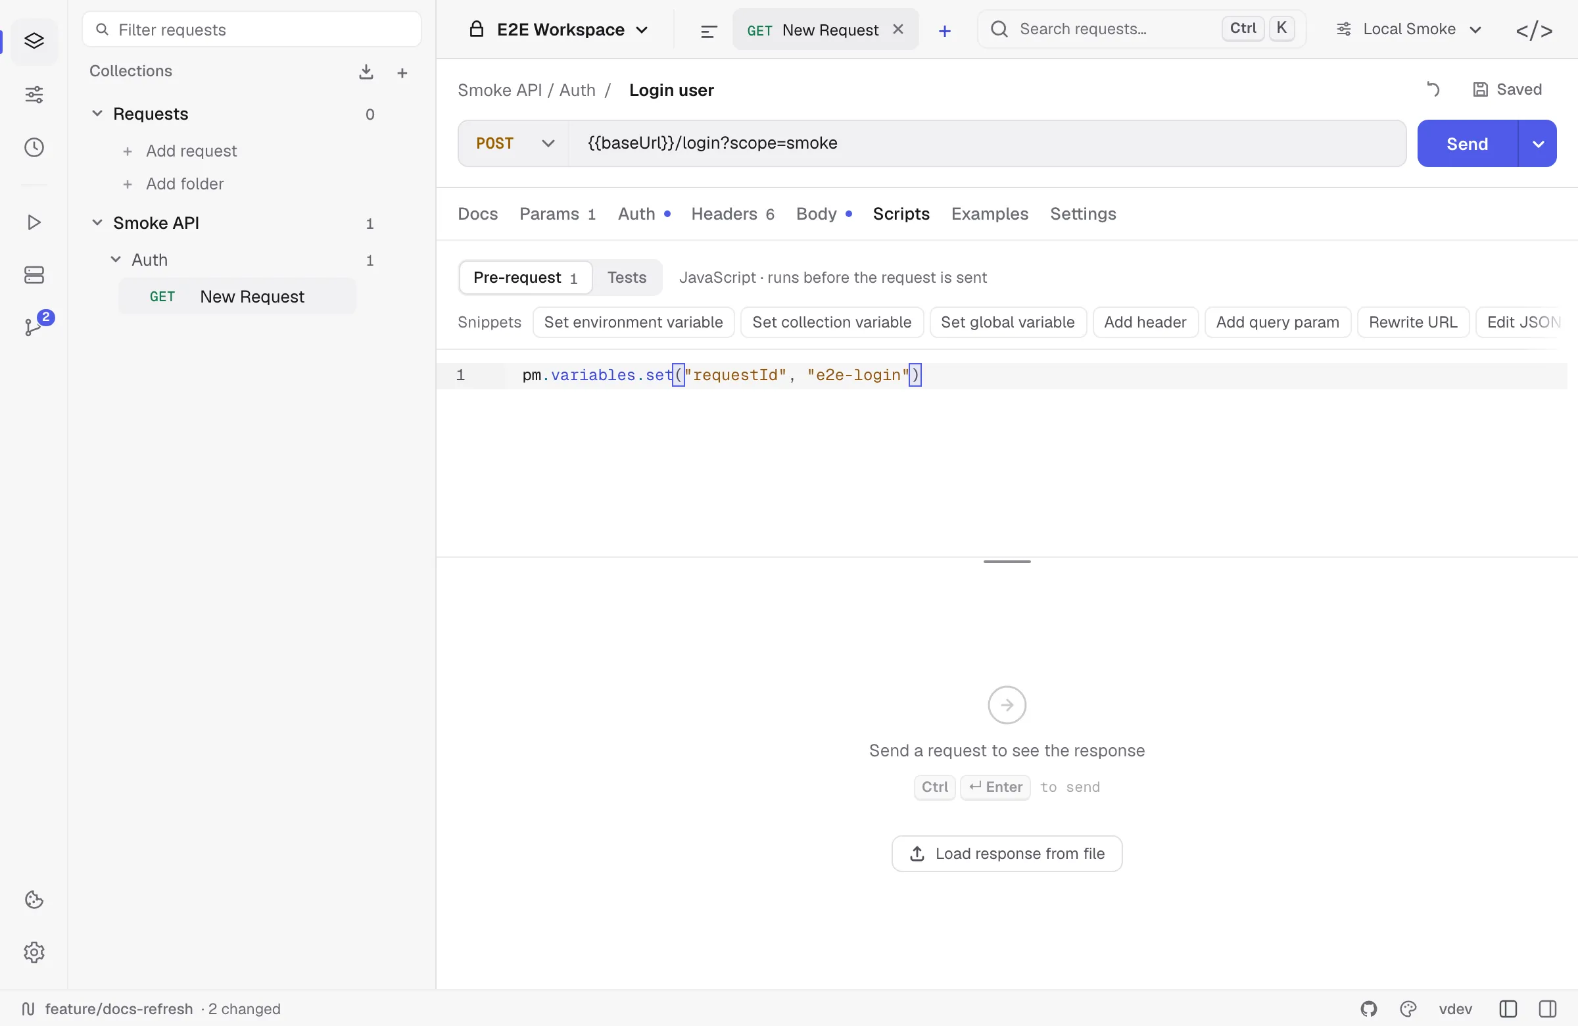Click the Send button
Image resolution: width=1578 pixels, height=1026 pixels.
click(1468, 143)
